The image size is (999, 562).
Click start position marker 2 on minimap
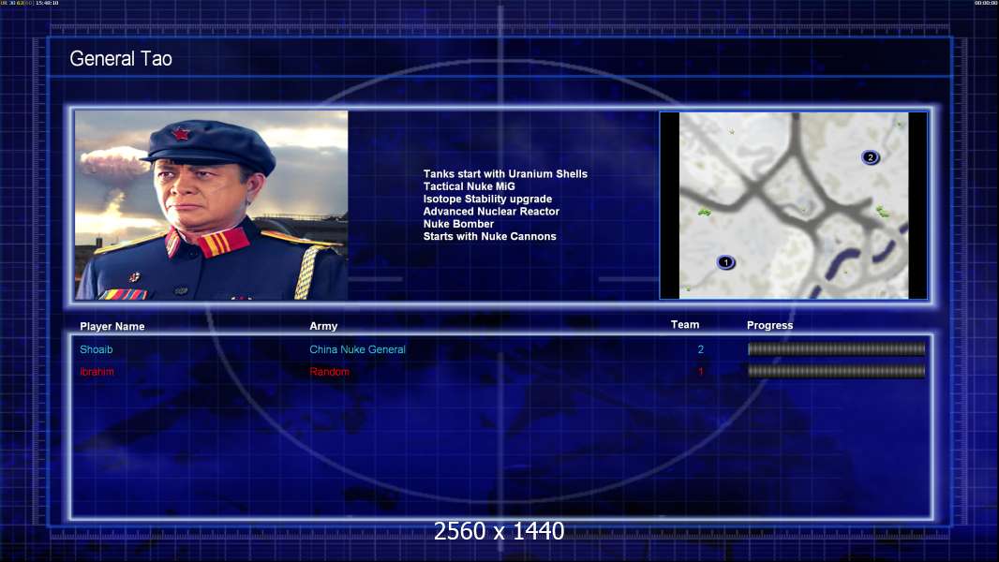coord(870,157)
